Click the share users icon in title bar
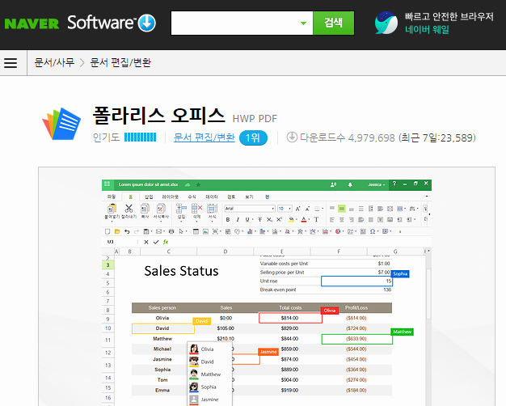506x406 pixels. [x=333, y=184]
